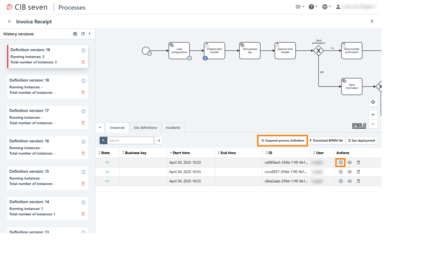Click the instance Search input field
Image resolution: width=424 pixels, height=259 pixels.
(130, 141)
